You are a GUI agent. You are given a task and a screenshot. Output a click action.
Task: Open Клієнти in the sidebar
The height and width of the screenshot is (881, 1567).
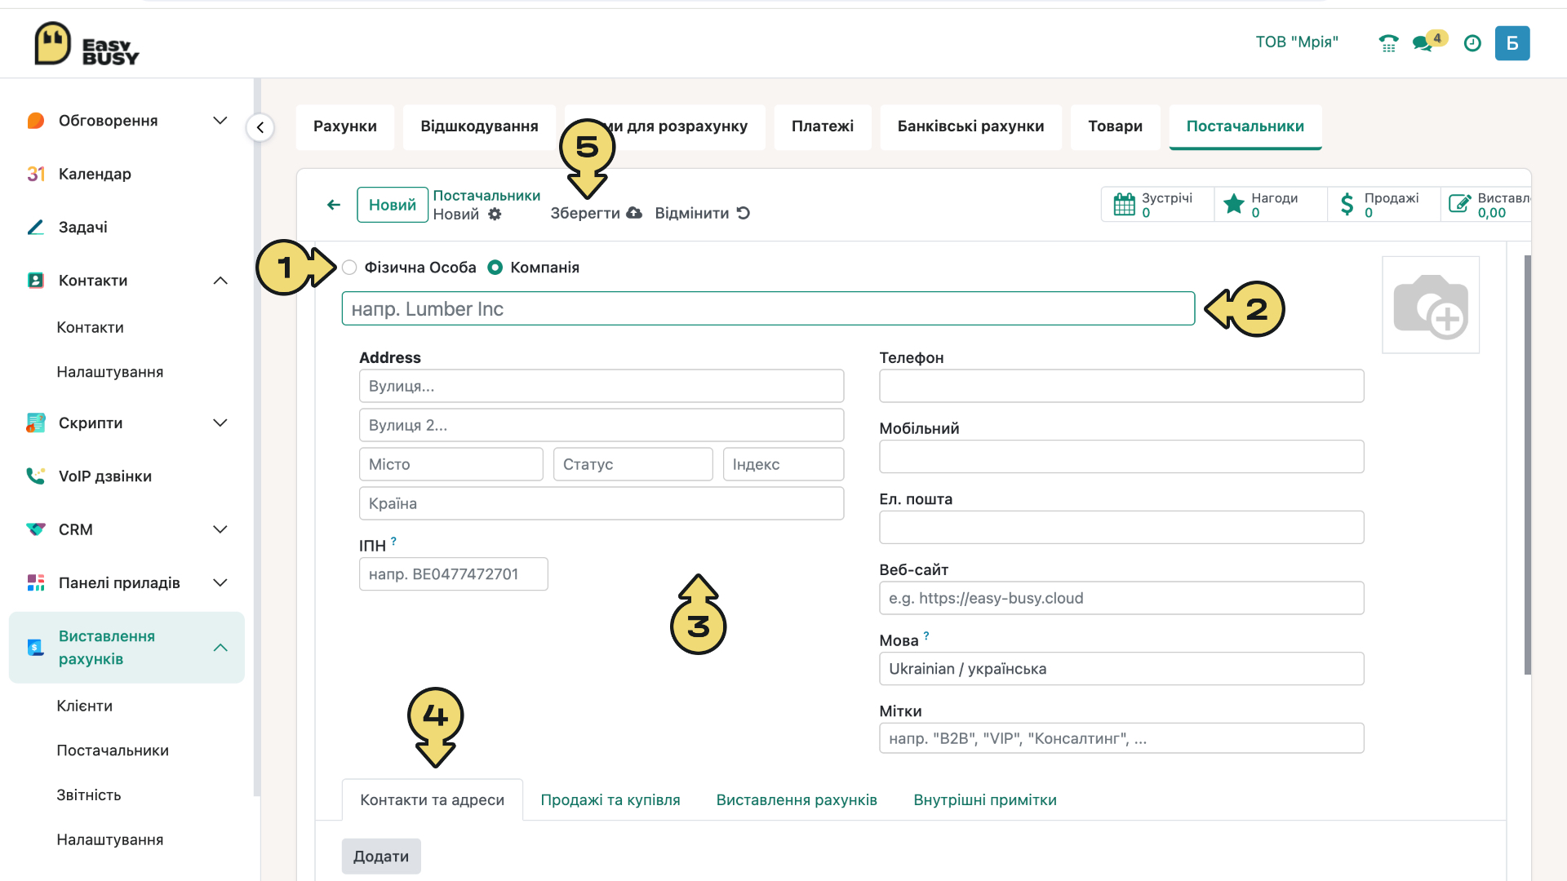point(85,706)
